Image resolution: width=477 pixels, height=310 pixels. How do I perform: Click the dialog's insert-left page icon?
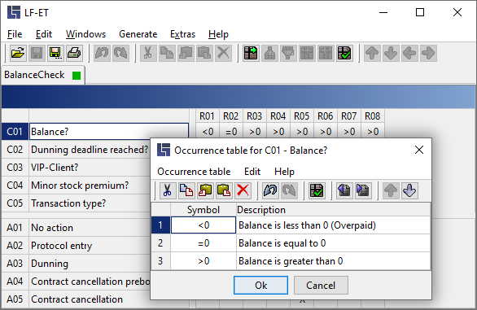(344, 190)
